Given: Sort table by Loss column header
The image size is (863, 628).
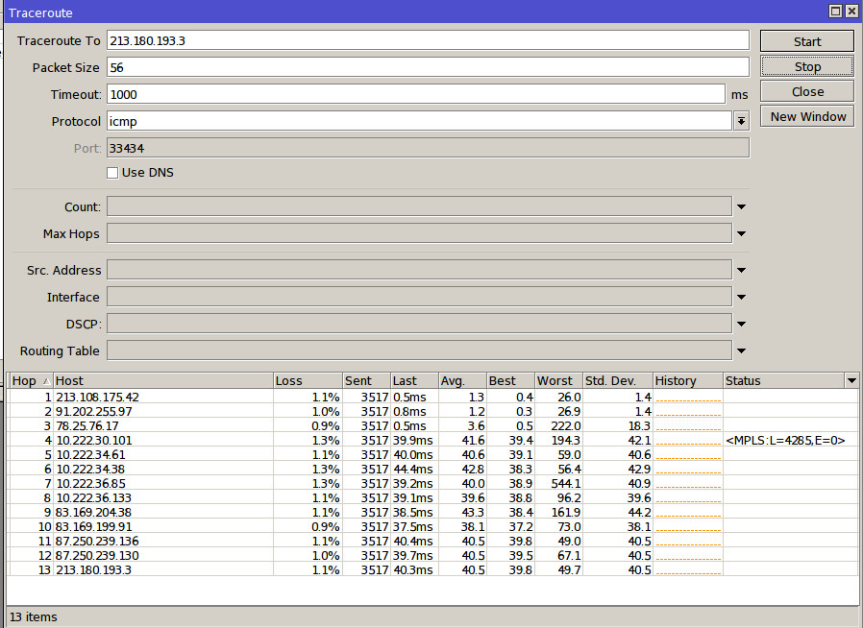Looking at the screenshot, I should pos(307,381).
